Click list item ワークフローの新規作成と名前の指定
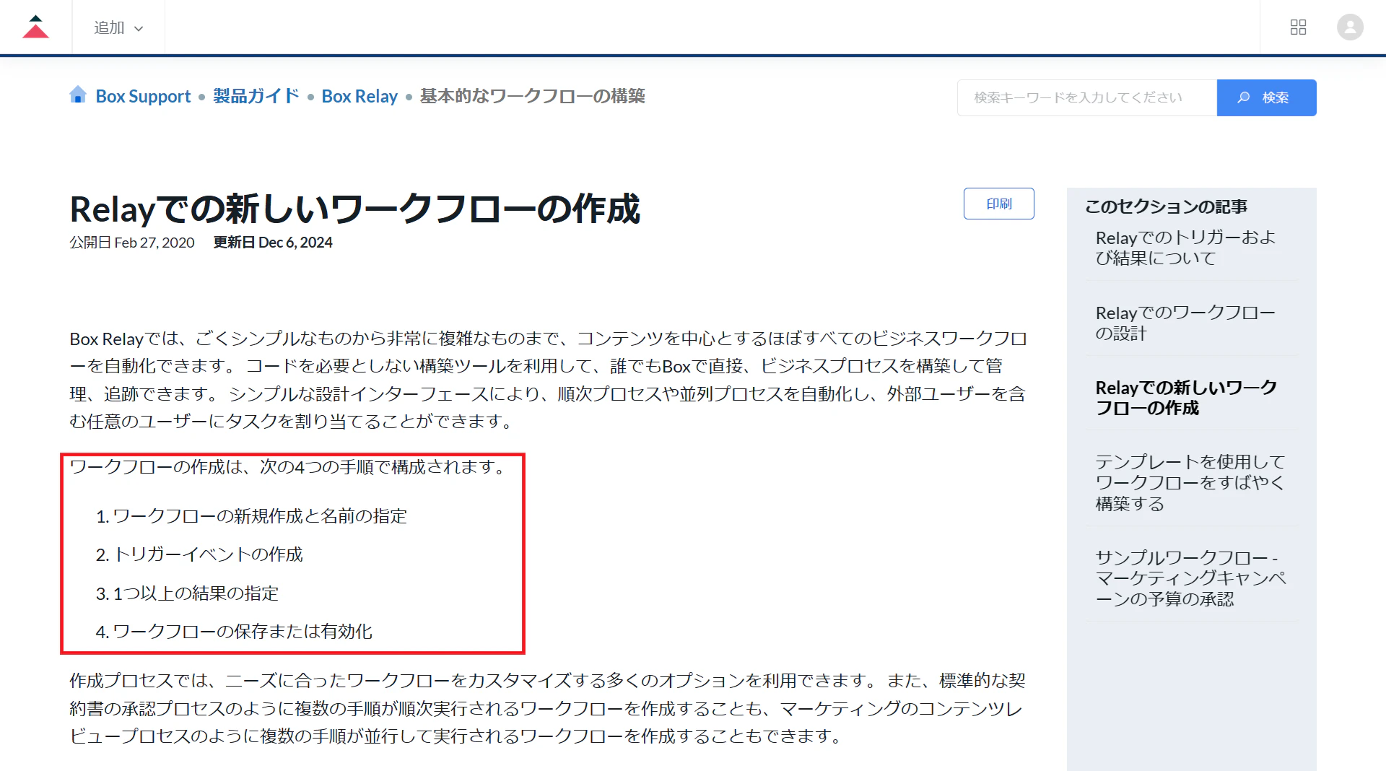The height and width of the screenshot is (771, 1386). pyautogui.click(x=260, y=516)
